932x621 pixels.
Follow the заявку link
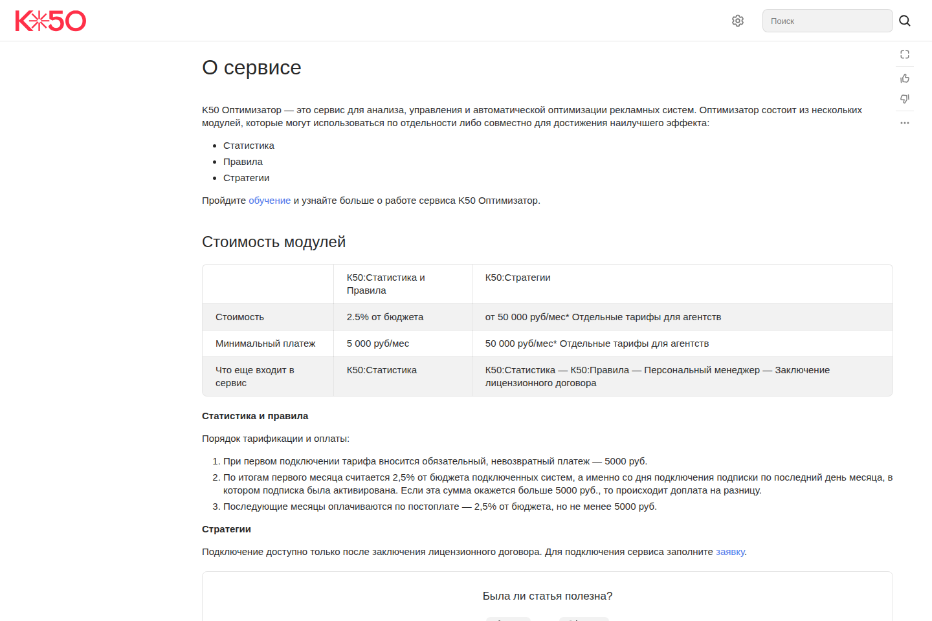point(730,552)
